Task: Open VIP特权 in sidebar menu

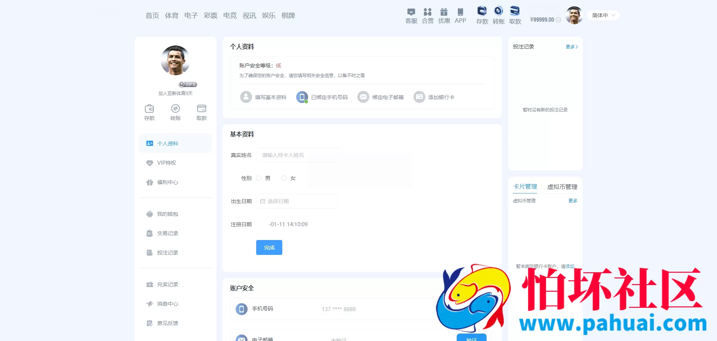Action: click(x=176, y=163)
